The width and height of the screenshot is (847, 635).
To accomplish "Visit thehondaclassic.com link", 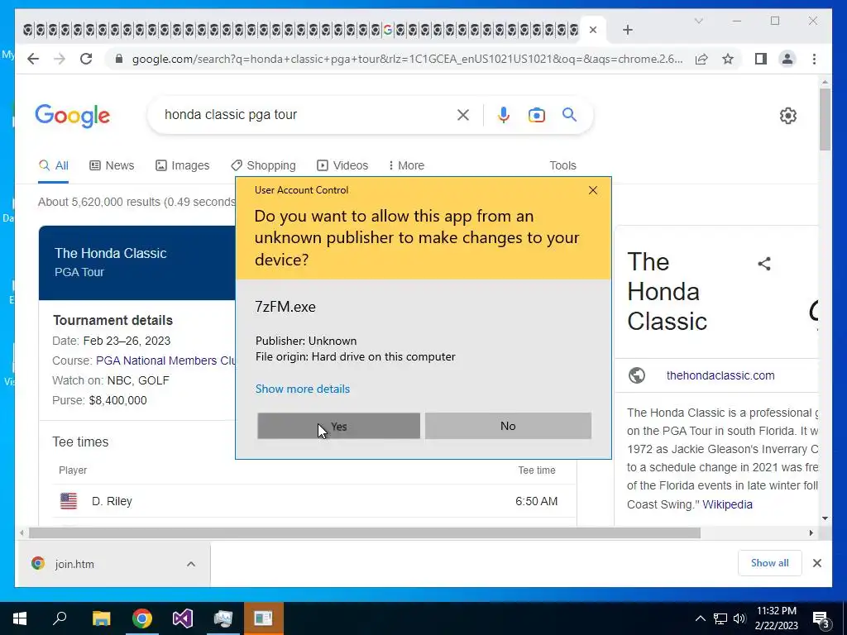I will point(720,375).
